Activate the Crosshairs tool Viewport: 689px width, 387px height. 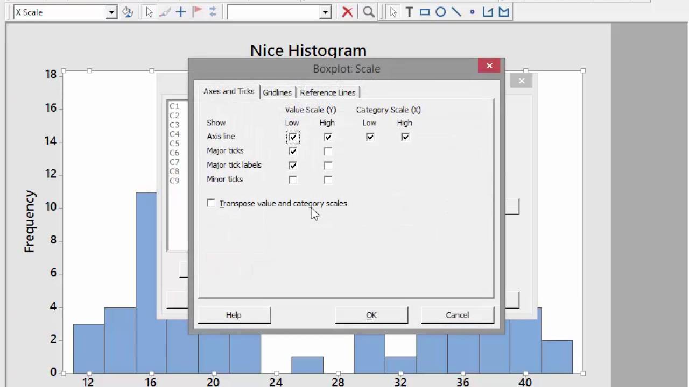[x=181, y=12]
